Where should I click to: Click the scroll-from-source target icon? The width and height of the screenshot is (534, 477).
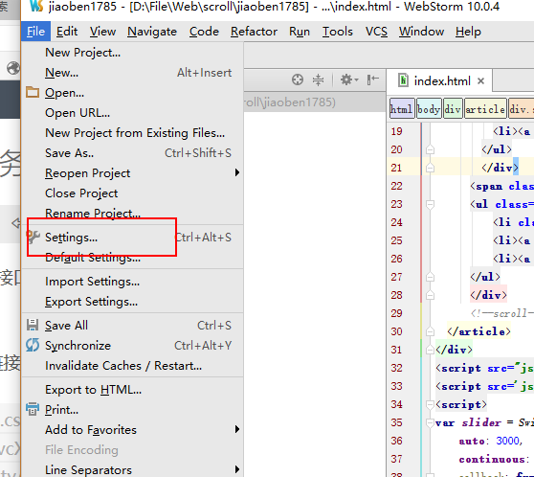coord(298,79)
